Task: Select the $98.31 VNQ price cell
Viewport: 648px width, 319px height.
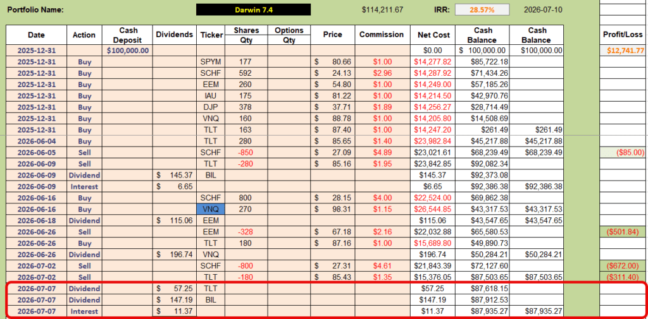Action: click(333, 209)
